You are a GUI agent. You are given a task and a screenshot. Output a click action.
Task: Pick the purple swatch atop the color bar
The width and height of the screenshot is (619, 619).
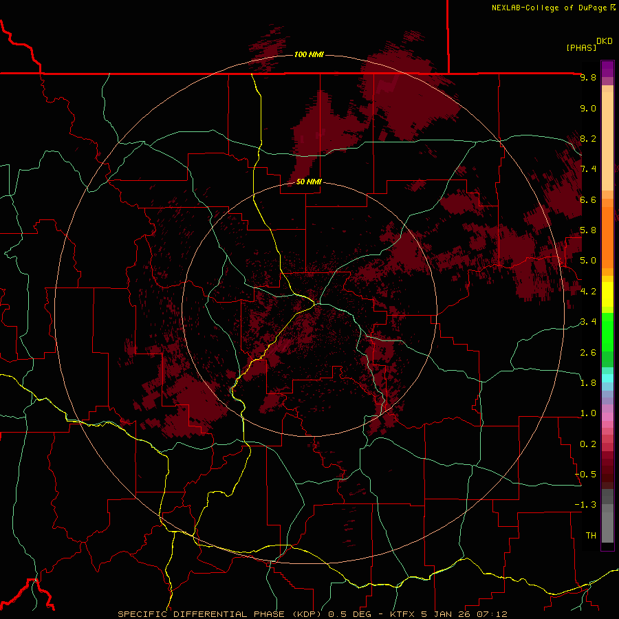coord(607,69)
